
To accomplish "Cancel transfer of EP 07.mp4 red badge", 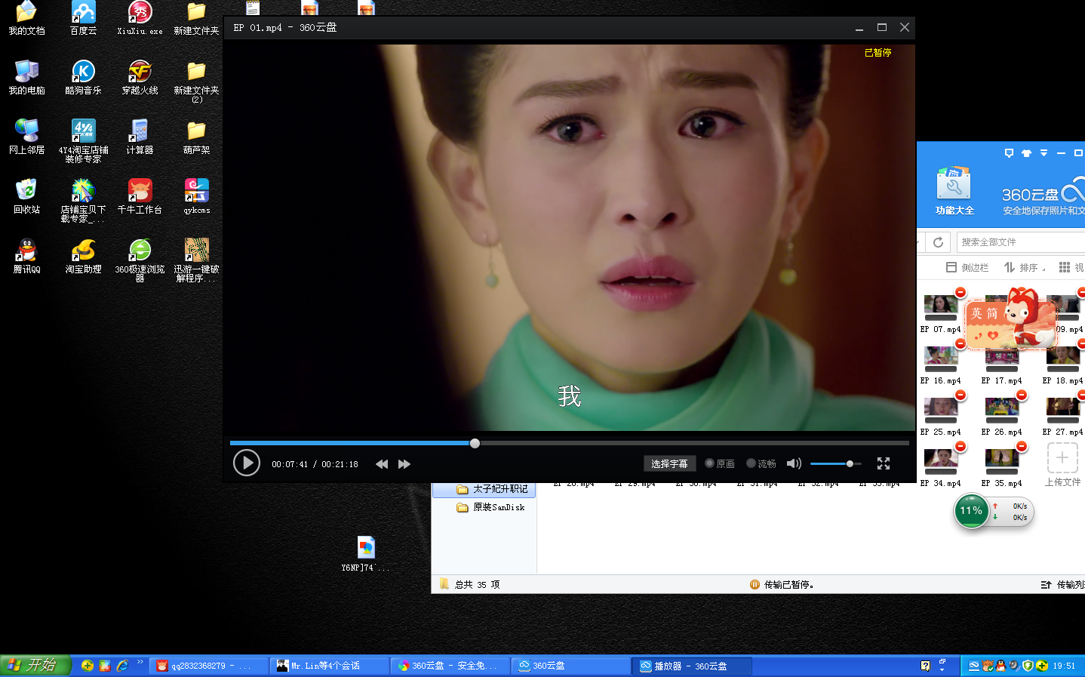I will (960, 293).
